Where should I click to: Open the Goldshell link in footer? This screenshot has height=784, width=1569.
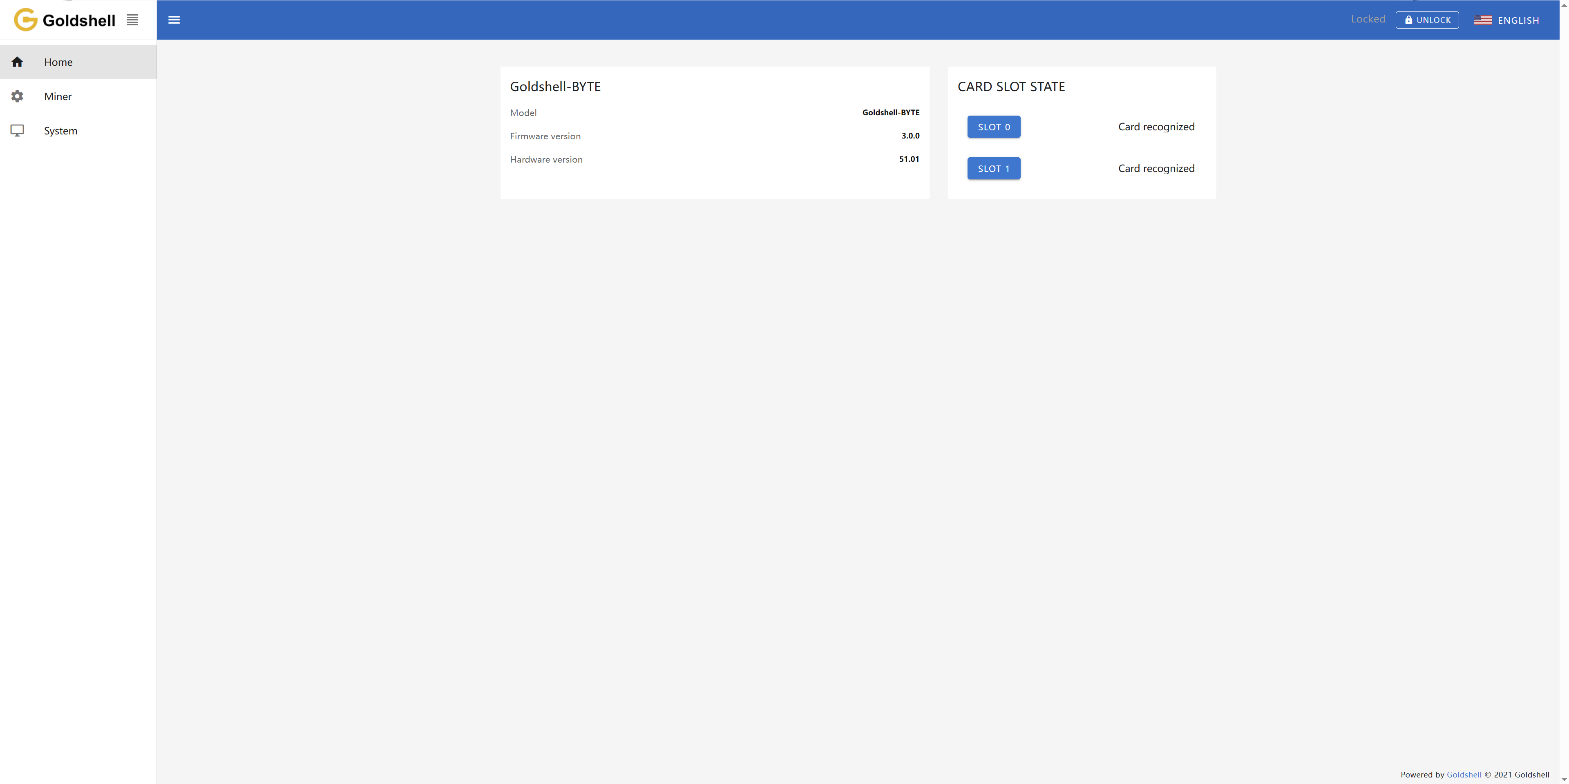click(x=1464, y=775)
